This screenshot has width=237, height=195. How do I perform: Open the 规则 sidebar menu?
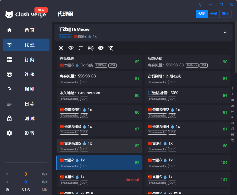point(26,89)
